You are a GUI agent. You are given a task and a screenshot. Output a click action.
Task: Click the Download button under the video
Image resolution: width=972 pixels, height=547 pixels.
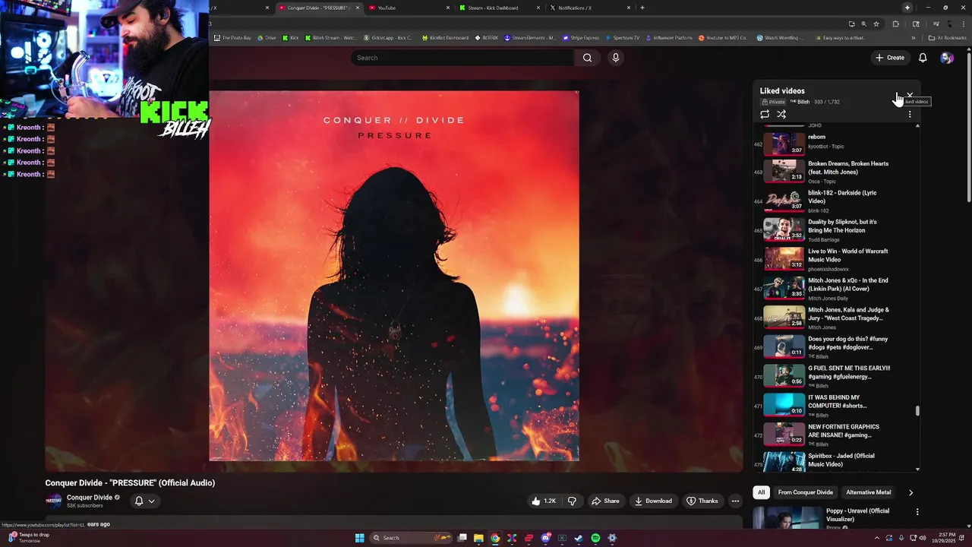(x=653, y=501)
